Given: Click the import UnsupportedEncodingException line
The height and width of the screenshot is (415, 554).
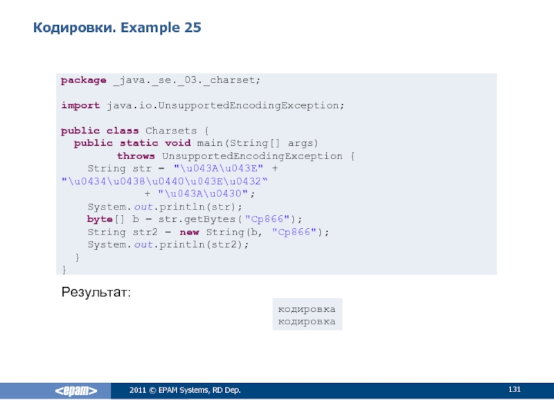Looking at the screenshot, I should [202, 105].
